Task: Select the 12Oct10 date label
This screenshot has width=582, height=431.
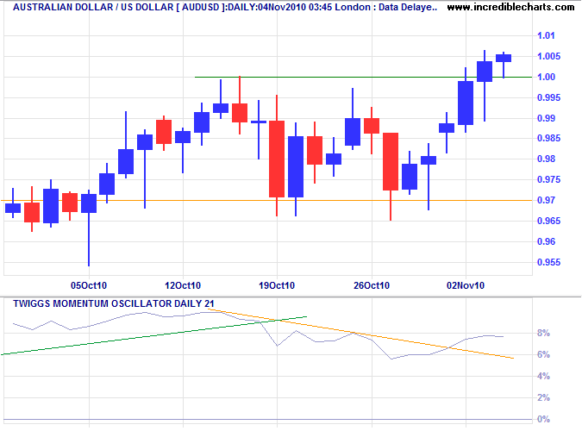Action: coord(183,285)
